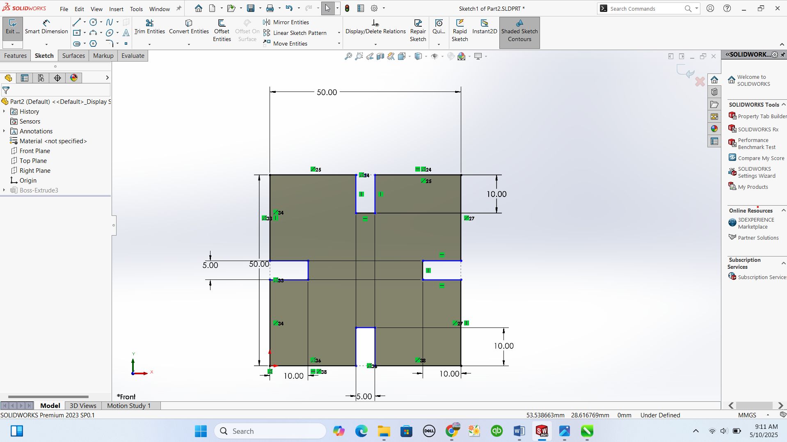Open Display/Delete Relations

pyautogui.click(x=375, y=27)
